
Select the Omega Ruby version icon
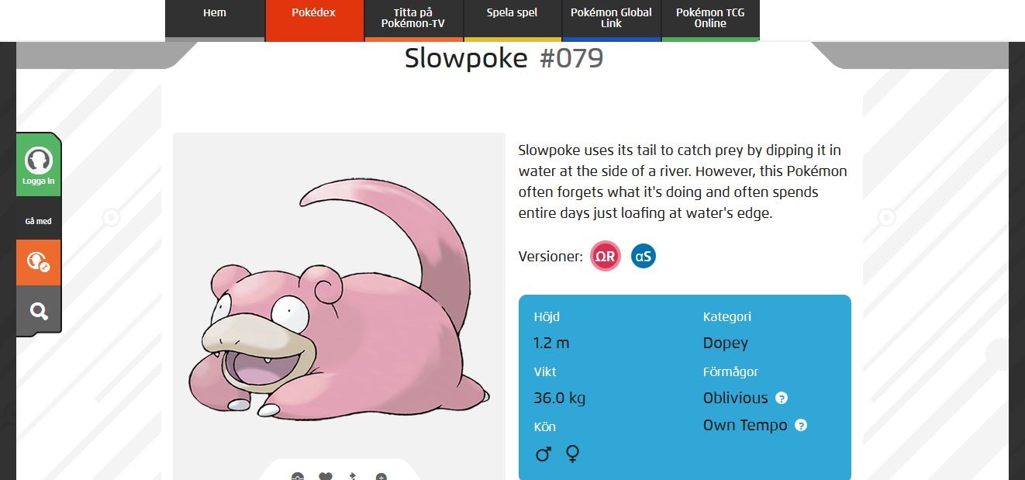pyautogui.click(x=606, y=256)
